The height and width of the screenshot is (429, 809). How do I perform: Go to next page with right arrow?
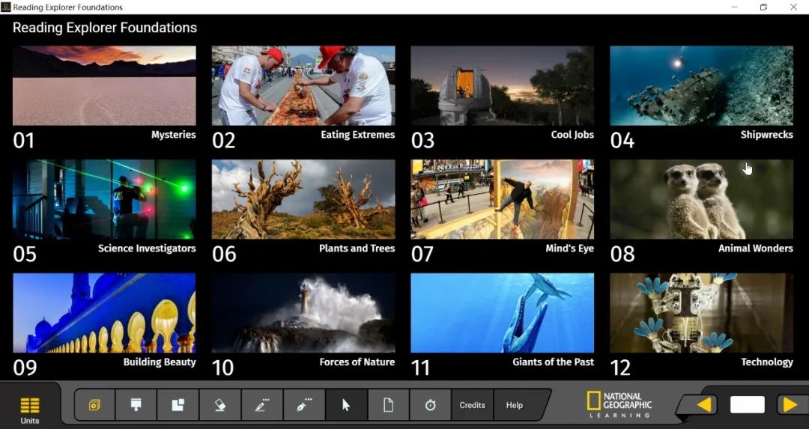click(x=790, y=405)
